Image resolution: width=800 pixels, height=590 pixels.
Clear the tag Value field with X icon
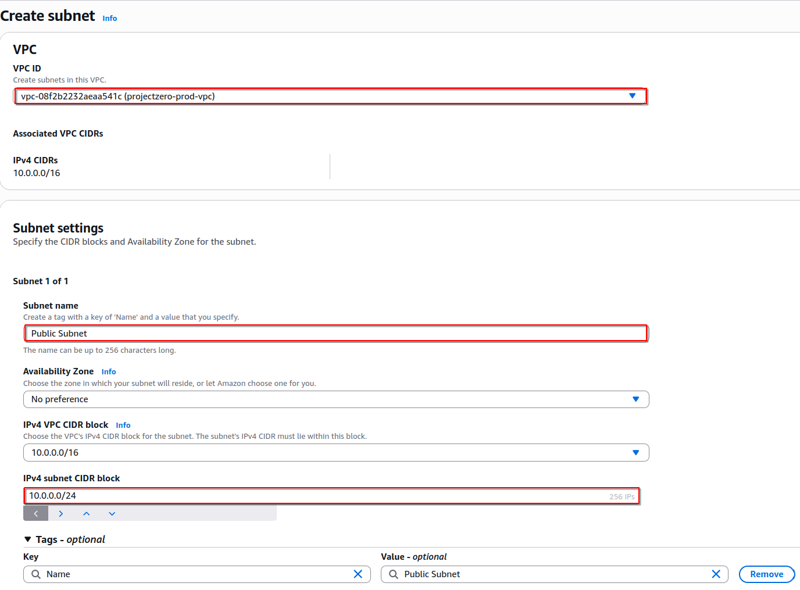(716, 574)
